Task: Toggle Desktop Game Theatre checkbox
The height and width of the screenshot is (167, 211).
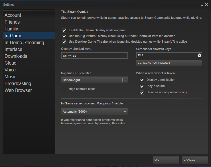Action: [64, 42]
